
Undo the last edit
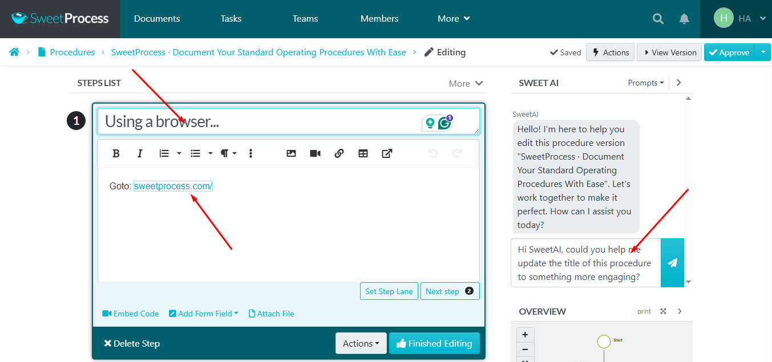(x=433, y=153)
